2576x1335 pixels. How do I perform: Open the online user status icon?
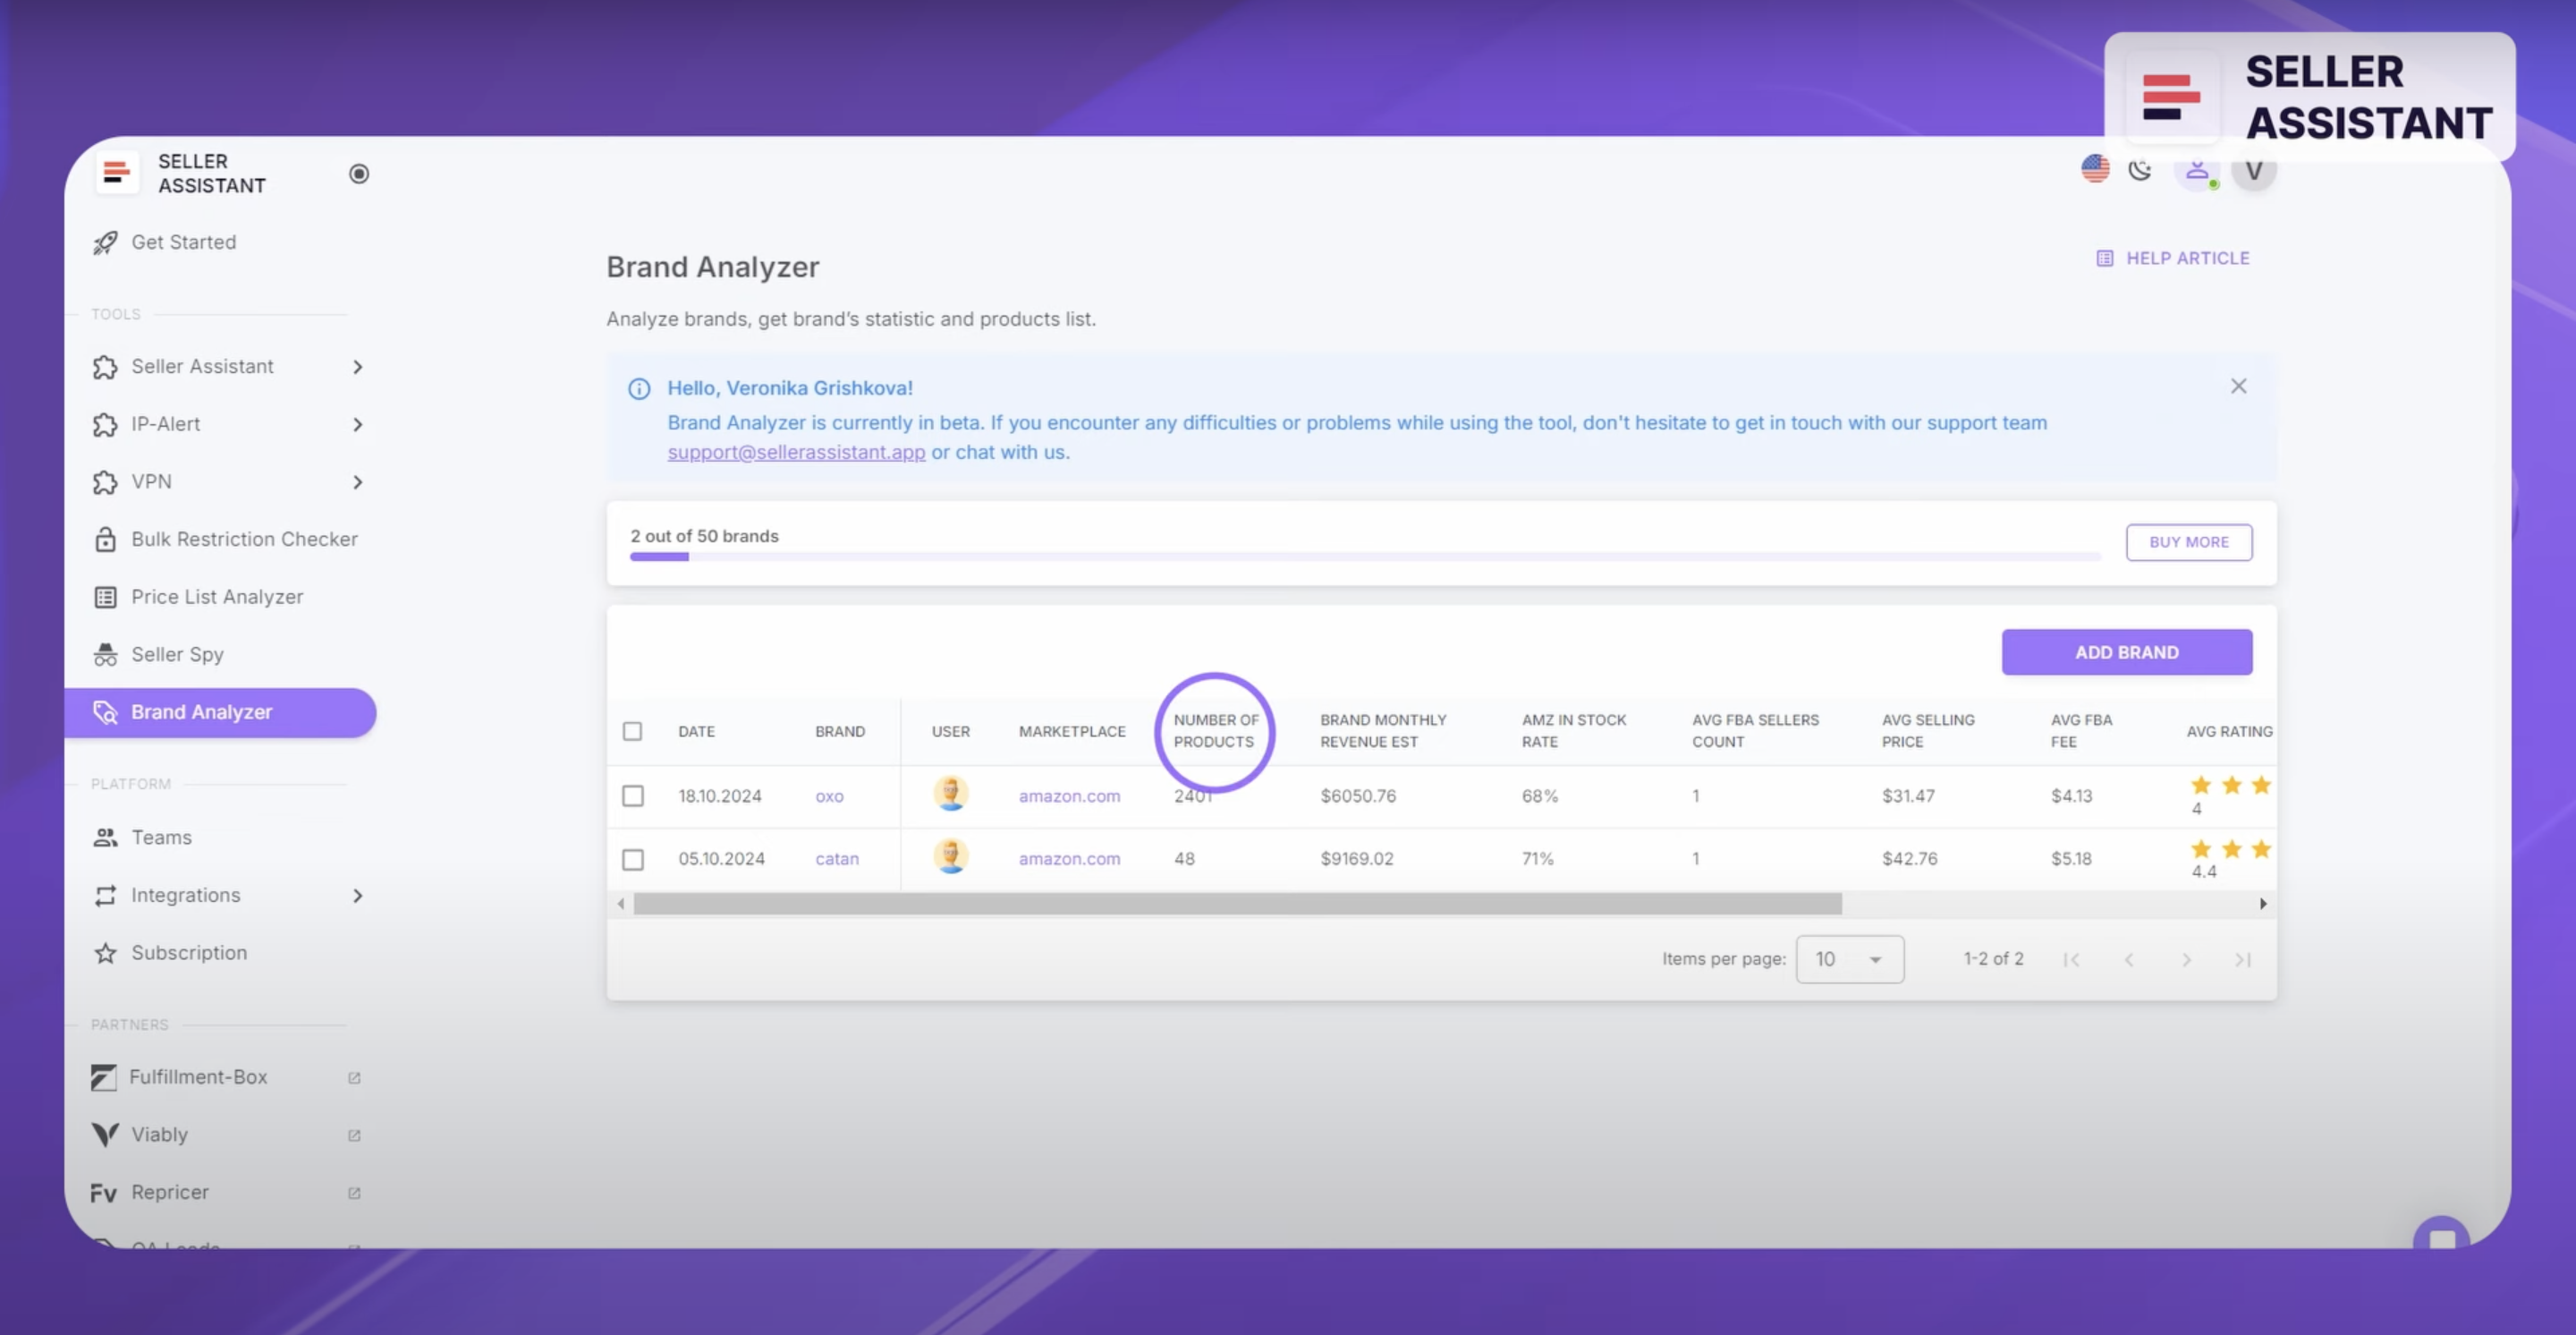click(2197, 170)
